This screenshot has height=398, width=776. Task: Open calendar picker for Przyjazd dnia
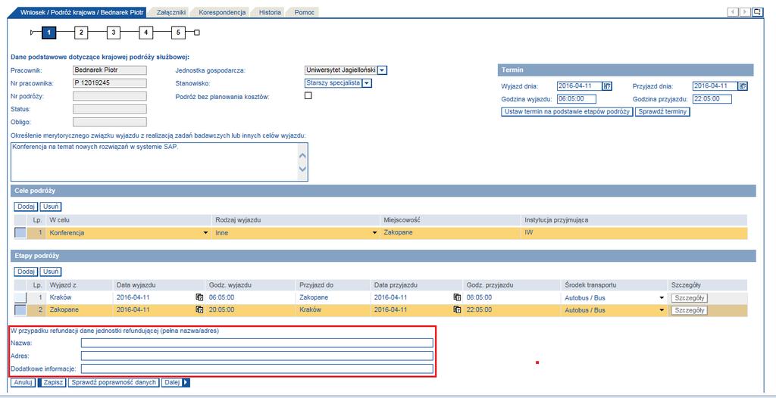tap(743, 86)
